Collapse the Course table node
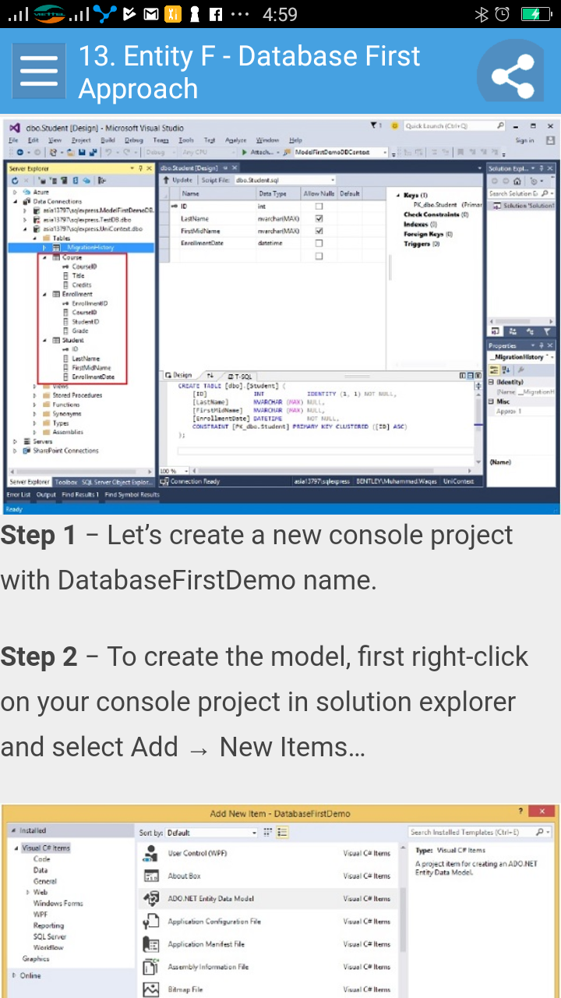 point(44,257)
